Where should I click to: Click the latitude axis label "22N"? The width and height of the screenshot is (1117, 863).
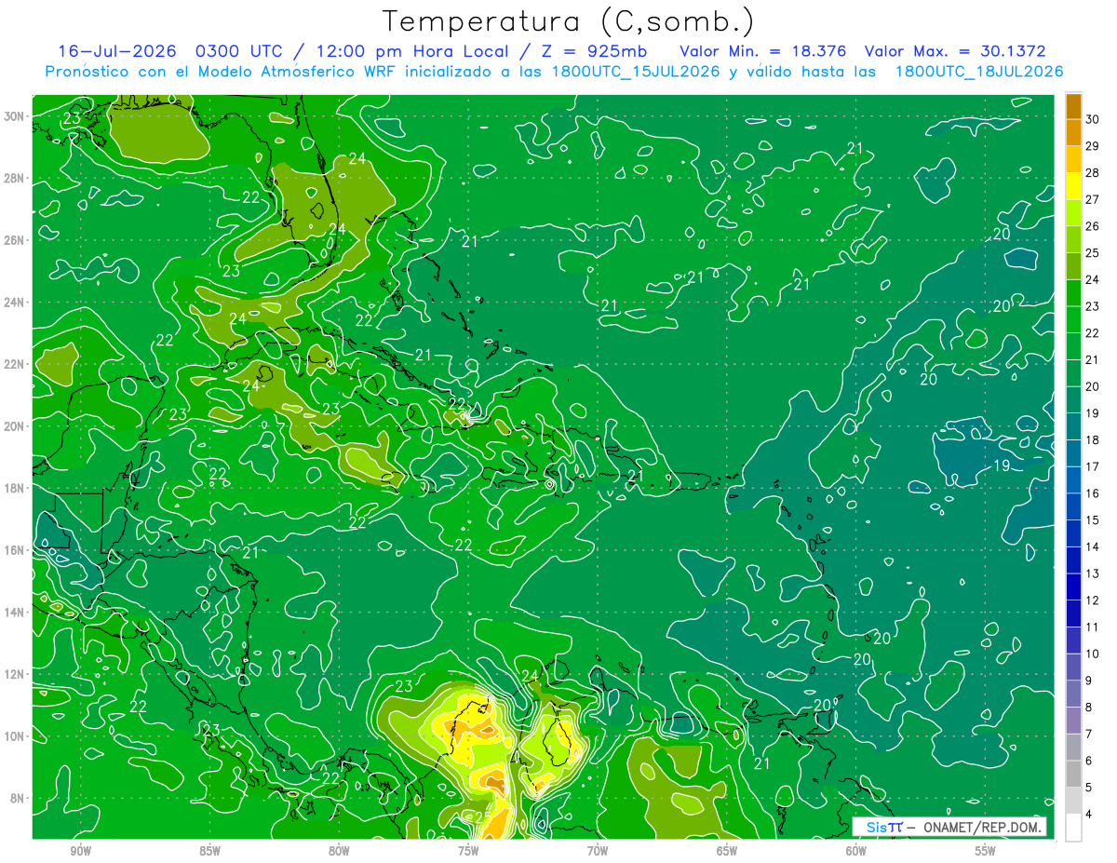click(x=15, y=364)
